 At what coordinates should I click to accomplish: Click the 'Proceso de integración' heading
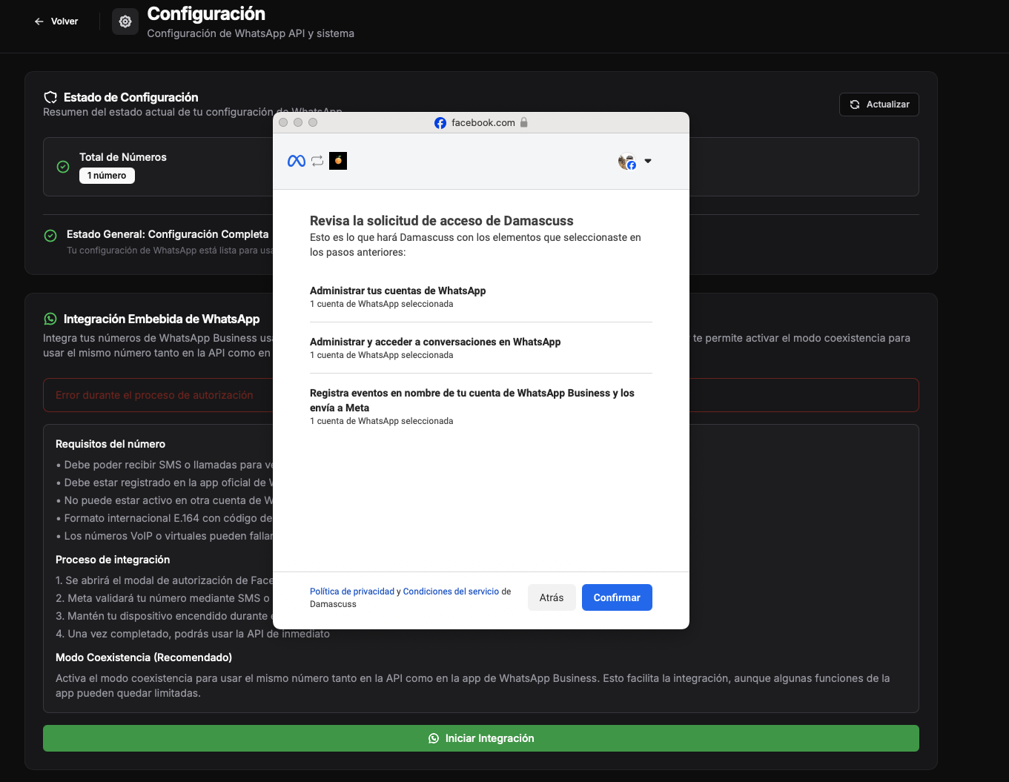click(113, 560)
